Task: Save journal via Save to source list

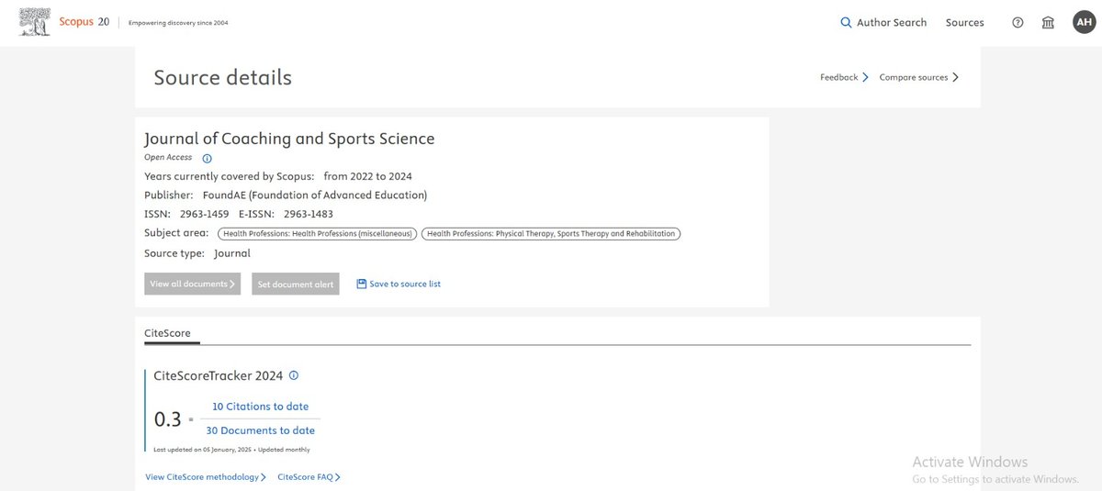Action: point(405,284)
